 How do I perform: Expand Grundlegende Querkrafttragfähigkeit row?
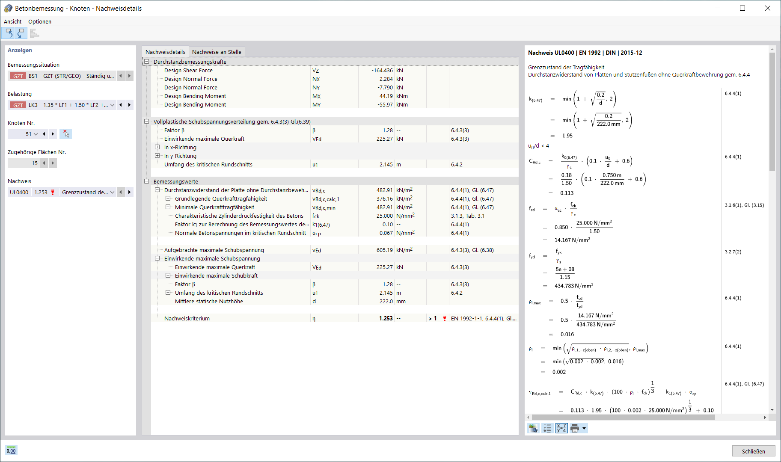point(168,198)
